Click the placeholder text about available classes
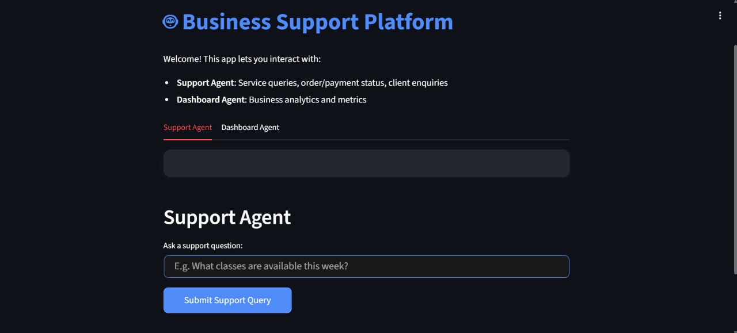Image resolution: width=737 pixels, height=333 pixels. click(x=260, y=266)
